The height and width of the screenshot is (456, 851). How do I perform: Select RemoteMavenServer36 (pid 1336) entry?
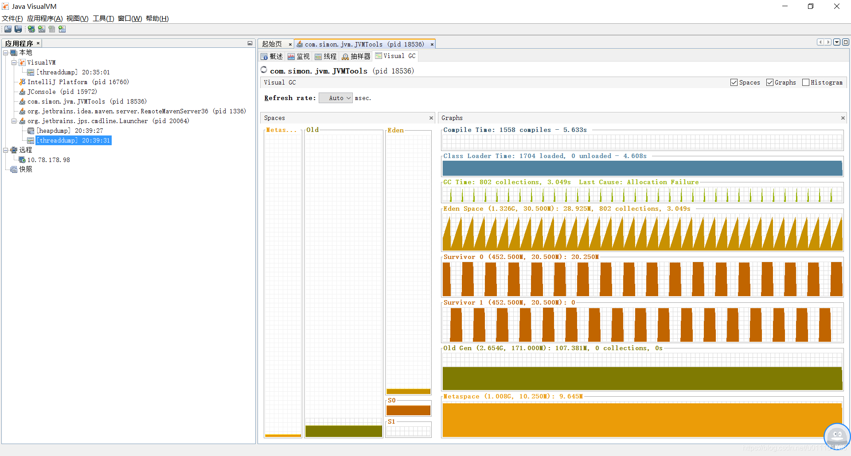pos(137,111)
